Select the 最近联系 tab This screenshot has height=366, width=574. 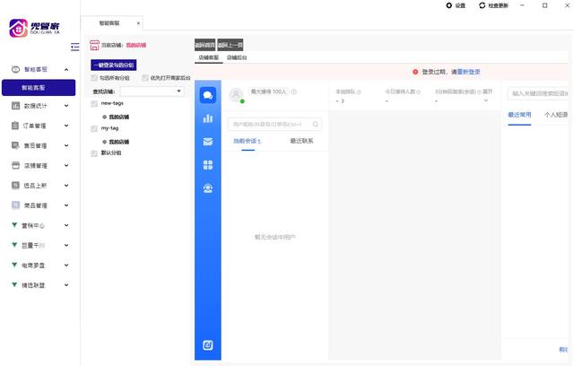301,141
